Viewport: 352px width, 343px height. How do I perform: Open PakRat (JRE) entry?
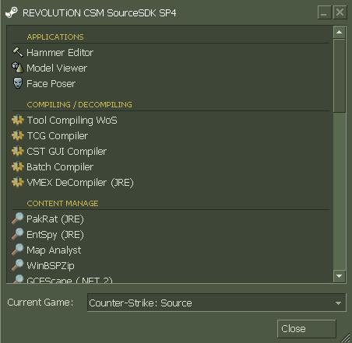coord(55,219)
